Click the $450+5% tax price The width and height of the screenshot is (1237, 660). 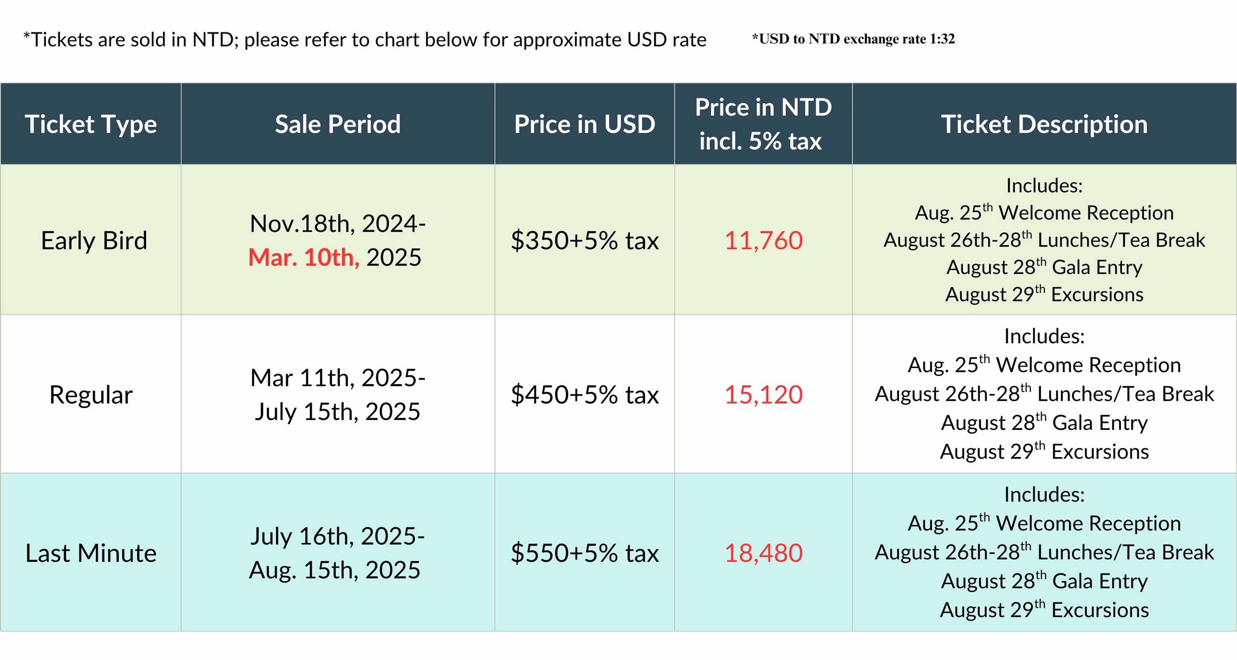click(x=584, y=394)
